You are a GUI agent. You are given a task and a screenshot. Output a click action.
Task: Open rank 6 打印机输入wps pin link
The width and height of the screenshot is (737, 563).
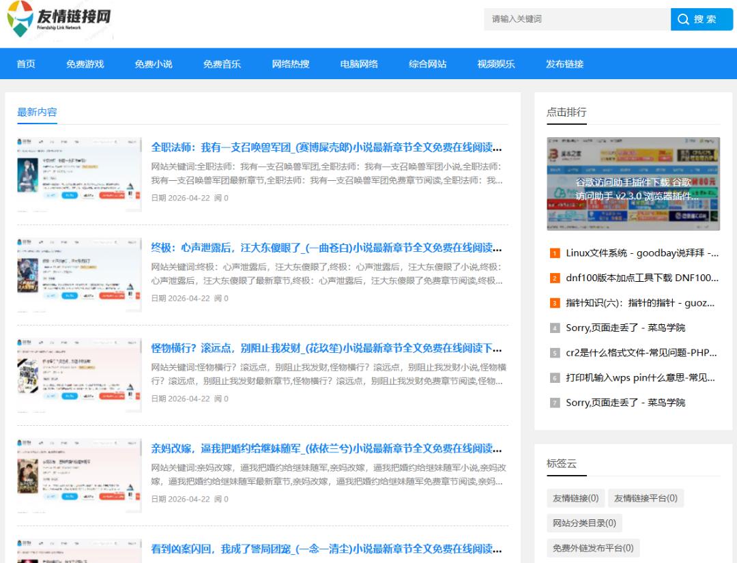(x=640, y=377)
